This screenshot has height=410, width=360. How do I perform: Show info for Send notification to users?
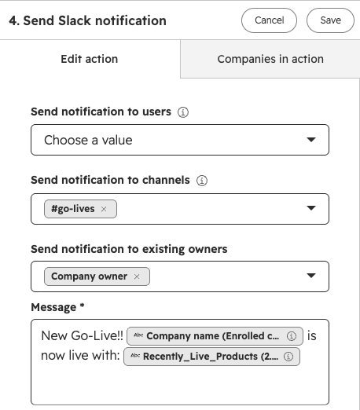183,112
